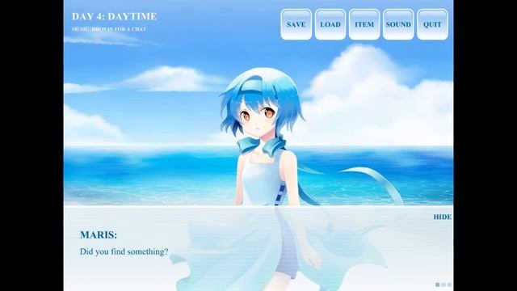Hide the dialogue box with HIDE
The width and height of the screenshot is (517, 291).
coord(442,217)
